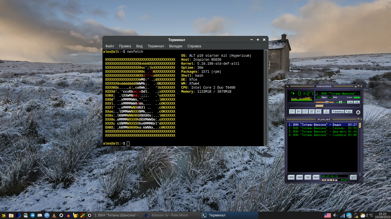Click the round Audacious logo in player
Screen dimensions: 391x219
point(358,112)
